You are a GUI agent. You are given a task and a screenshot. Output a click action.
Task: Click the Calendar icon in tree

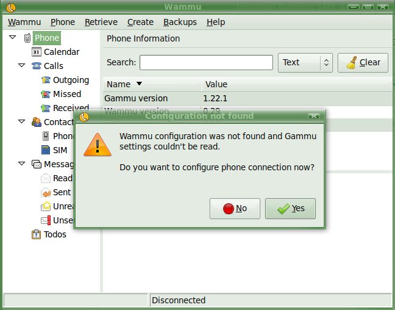(37, 52)
